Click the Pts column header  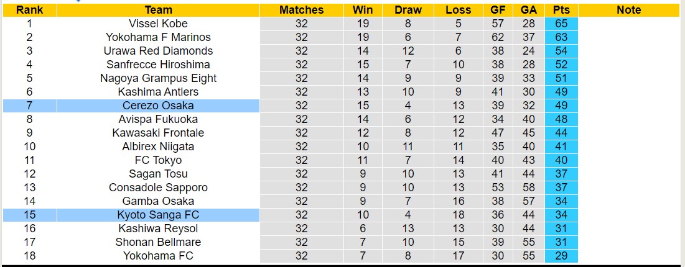click(x=561, y=10)
